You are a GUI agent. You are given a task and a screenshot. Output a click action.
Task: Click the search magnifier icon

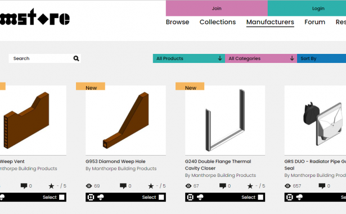[x=76, y=58]
